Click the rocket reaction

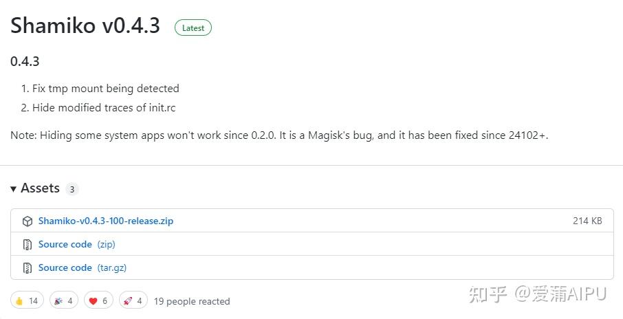click(133, 301)
